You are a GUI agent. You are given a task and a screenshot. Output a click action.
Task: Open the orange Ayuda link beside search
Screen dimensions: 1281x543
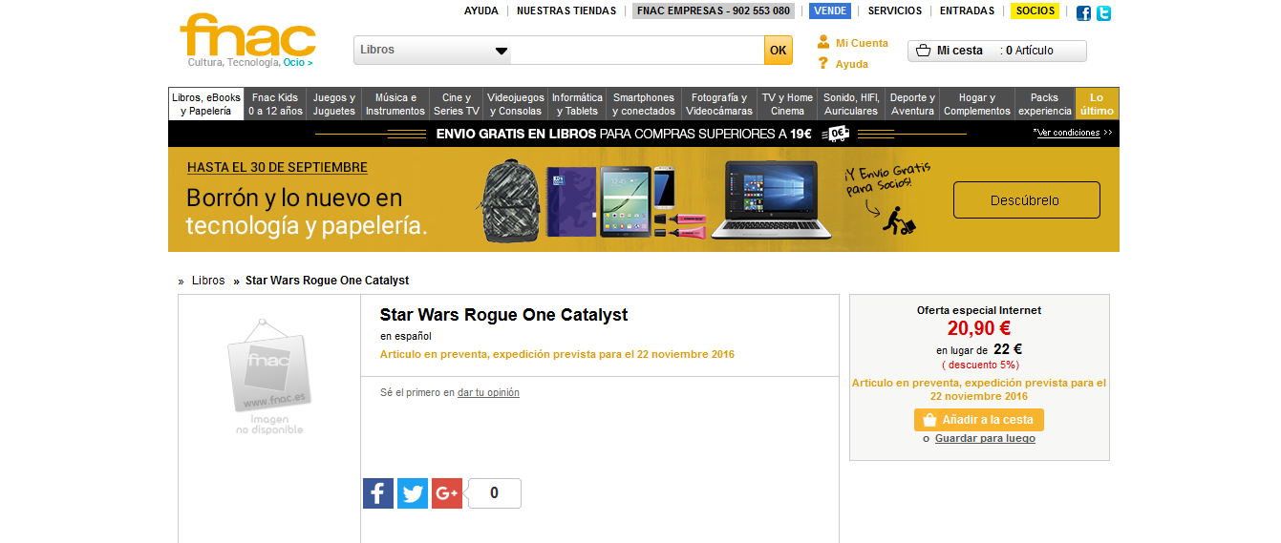point(852,64)
